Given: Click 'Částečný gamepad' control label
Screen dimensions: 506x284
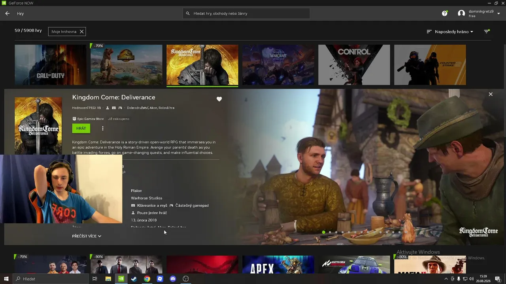Looking at the screenshot, I should tap(192, 206).
